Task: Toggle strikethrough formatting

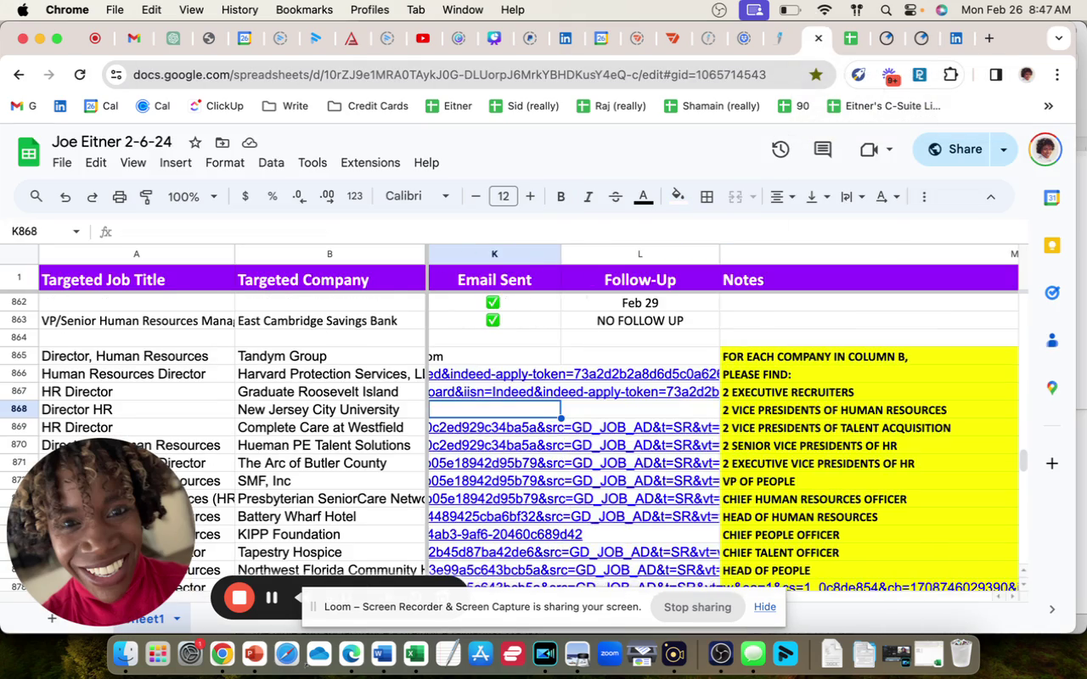Action: click(616, 196)
